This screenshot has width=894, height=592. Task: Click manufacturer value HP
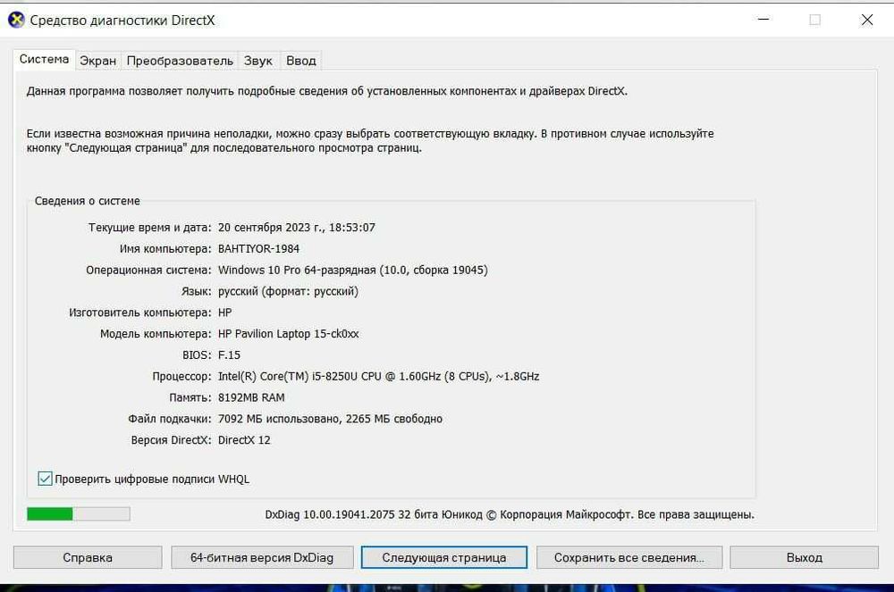click(x=225, y=313)
